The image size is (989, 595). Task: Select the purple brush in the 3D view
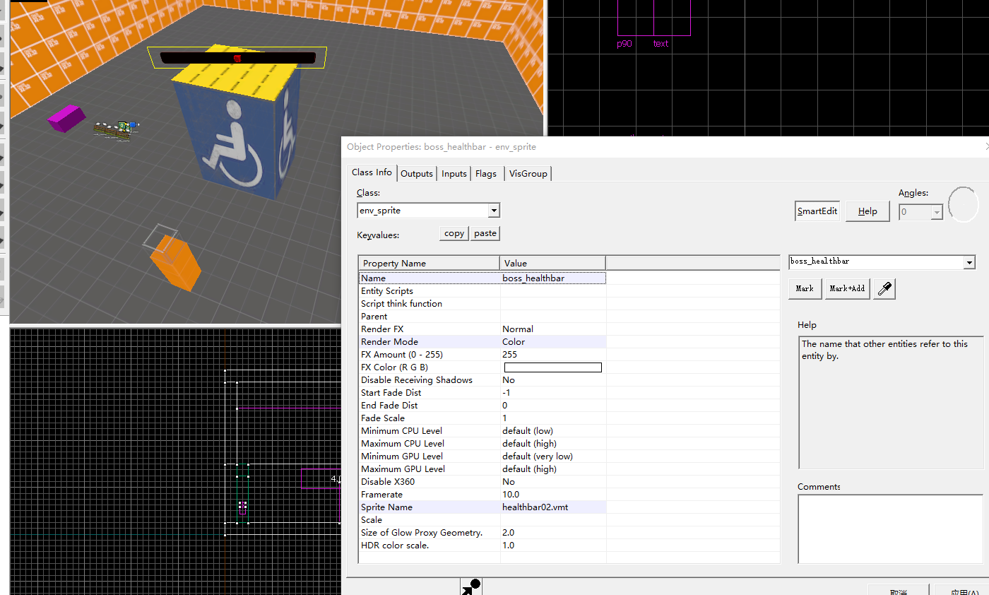[67, 117]
